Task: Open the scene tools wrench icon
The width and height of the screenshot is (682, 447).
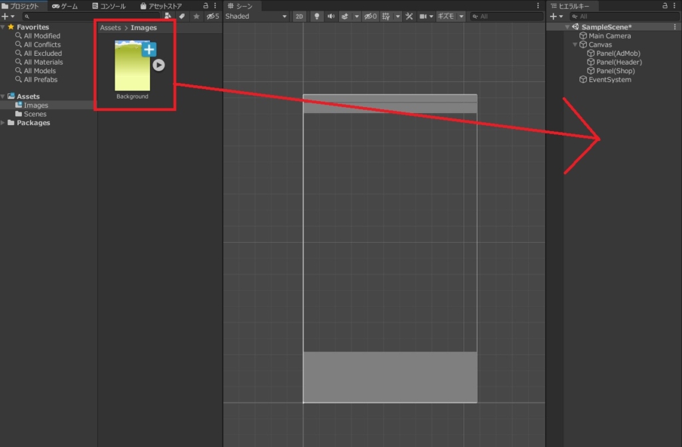Action: [x=410, y=16]
